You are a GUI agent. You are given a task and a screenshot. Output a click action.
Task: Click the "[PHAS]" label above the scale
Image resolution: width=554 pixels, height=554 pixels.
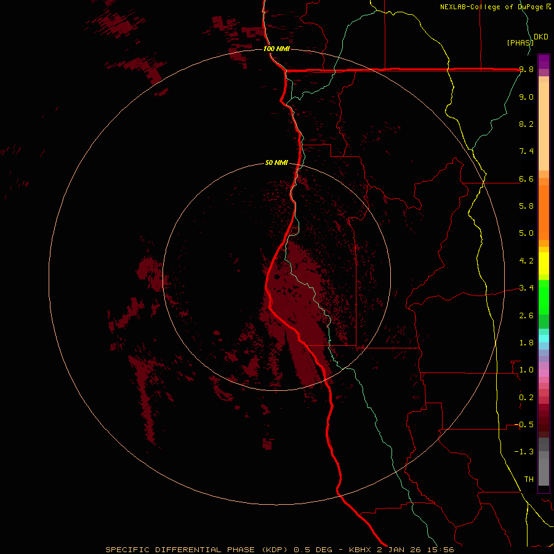[520, 42]
